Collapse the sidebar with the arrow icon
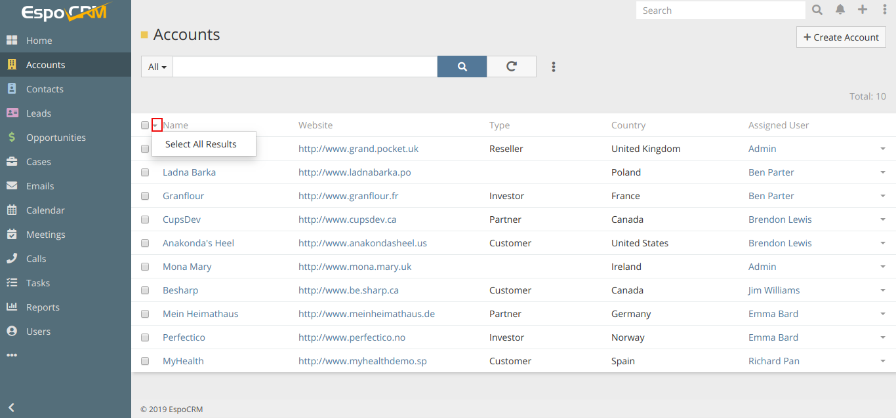 coord(11,408)
